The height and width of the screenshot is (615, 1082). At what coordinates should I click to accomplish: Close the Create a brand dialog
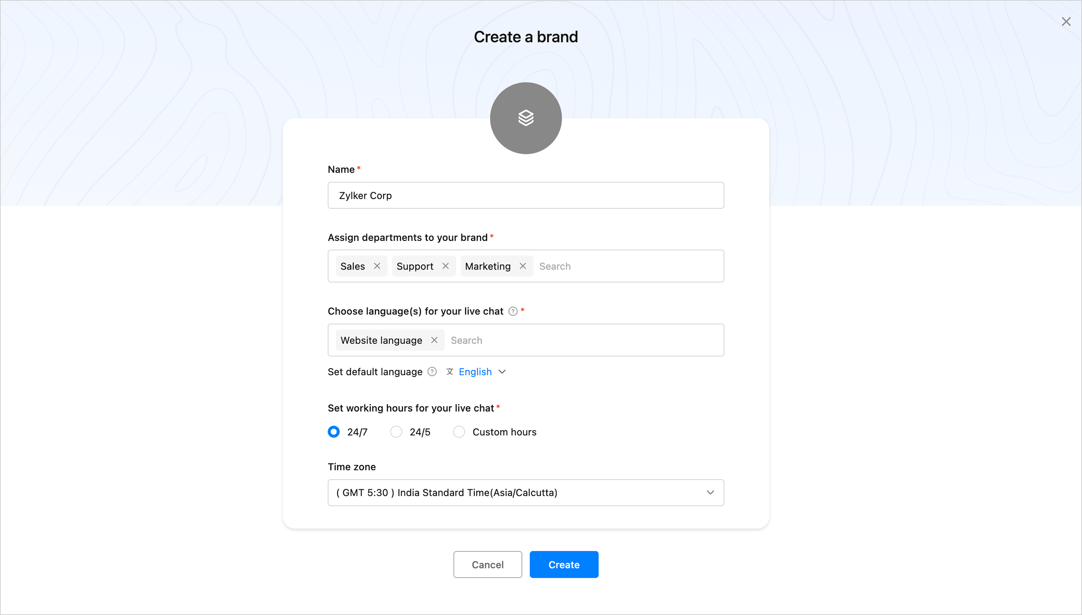point(1066,21)
